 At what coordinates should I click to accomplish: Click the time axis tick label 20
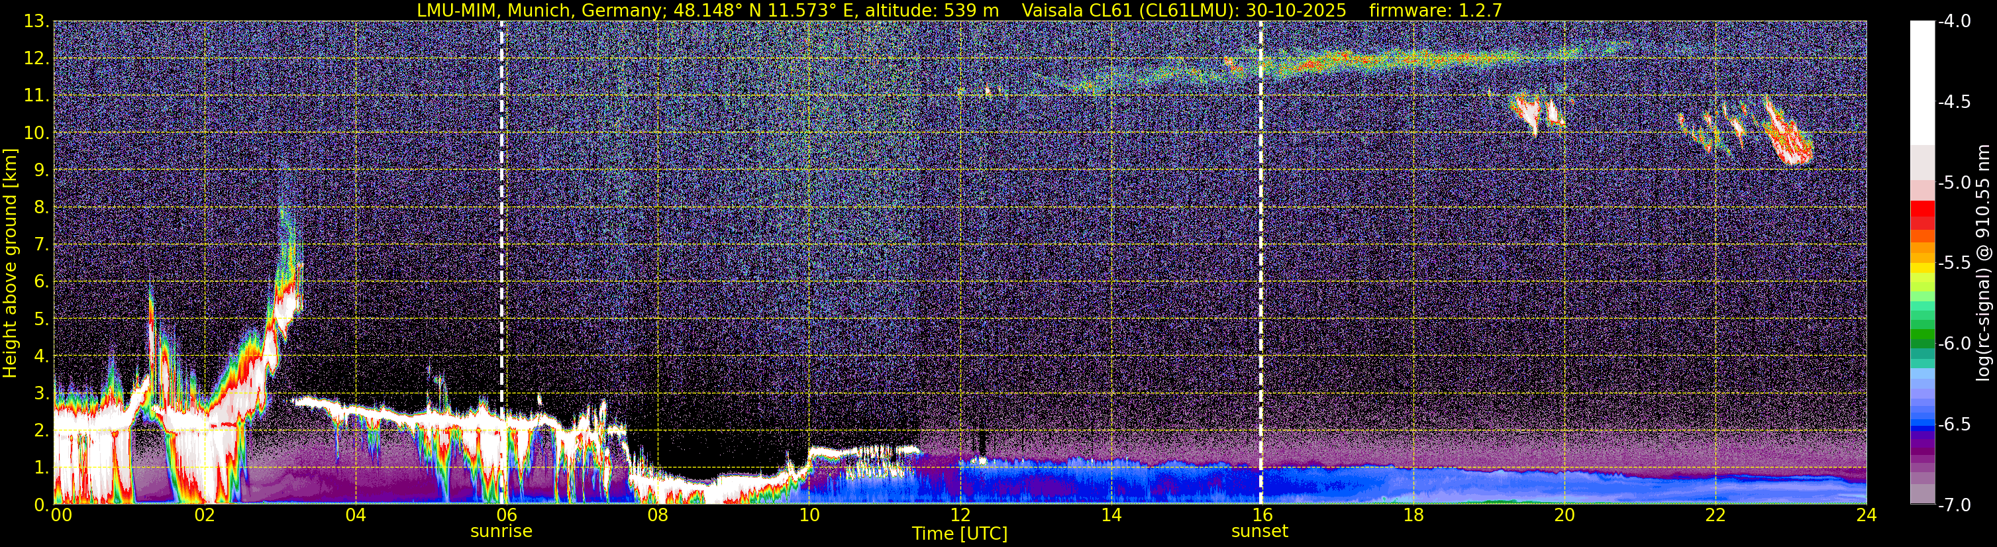tap(1564, 515)
